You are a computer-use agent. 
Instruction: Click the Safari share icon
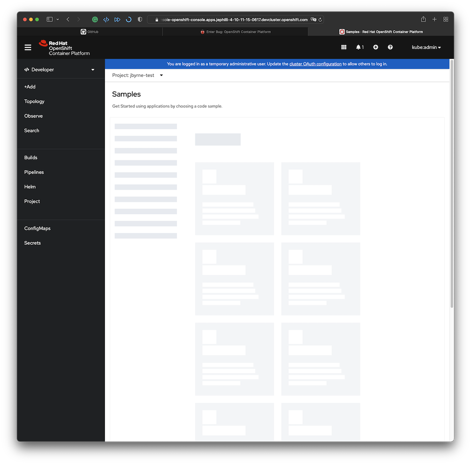point(423,19)
